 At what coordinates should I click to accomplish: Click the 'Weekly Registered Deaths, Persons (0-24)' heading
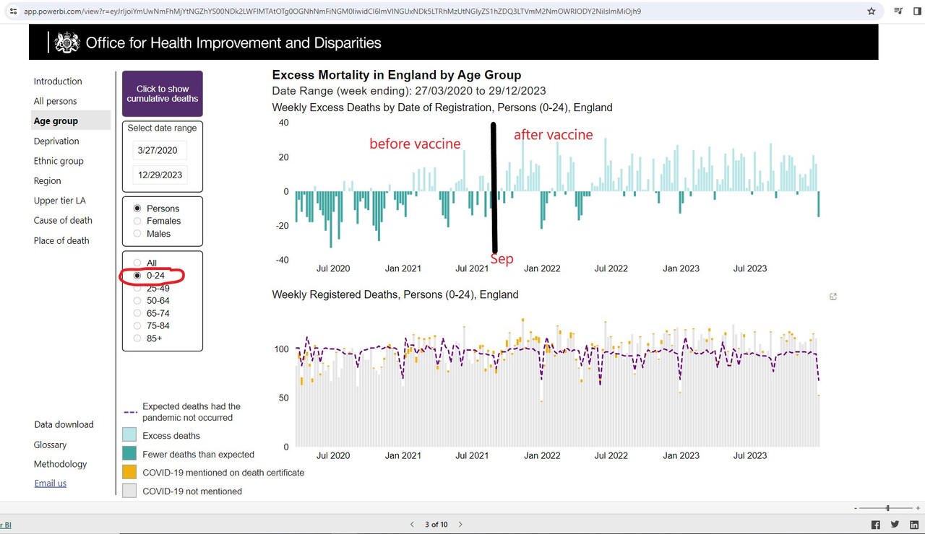(395, 294)
